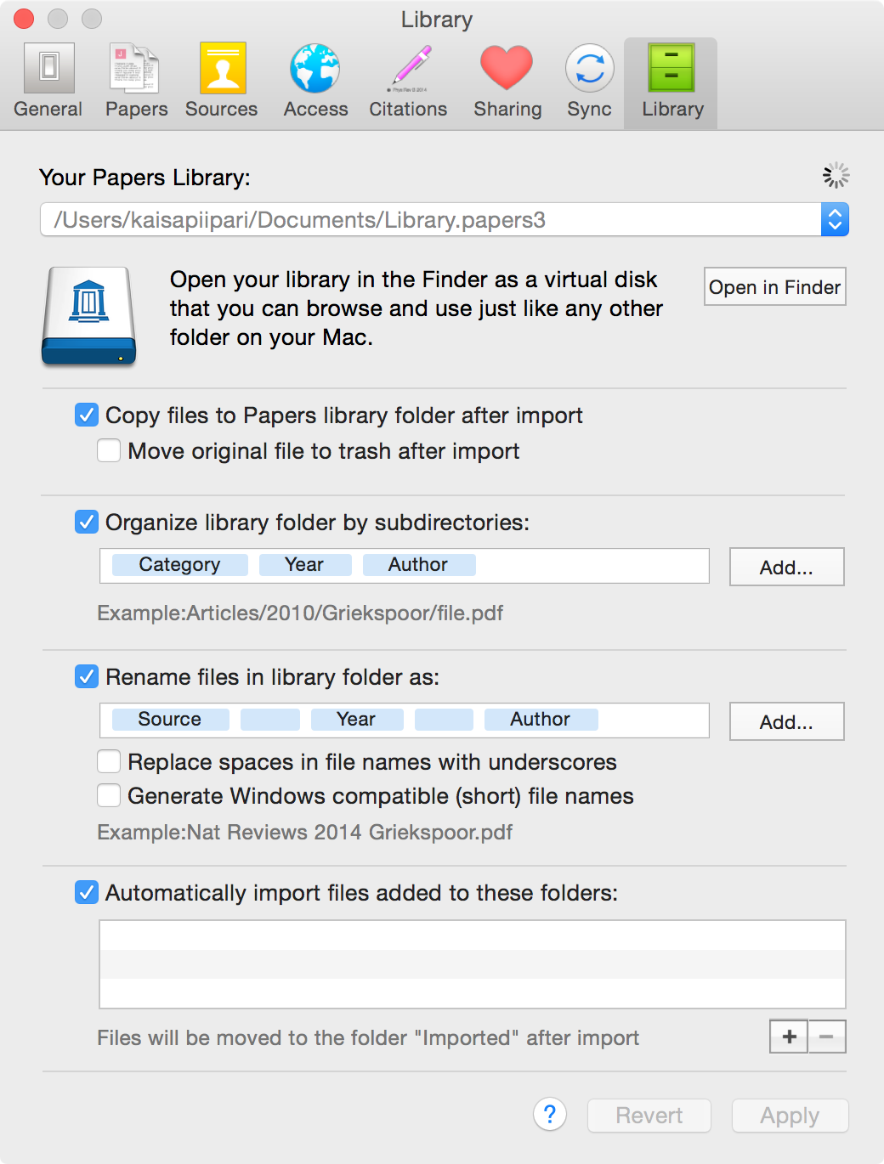Expand the library path dropdown
884x1164 pixels.
(835, 219)
